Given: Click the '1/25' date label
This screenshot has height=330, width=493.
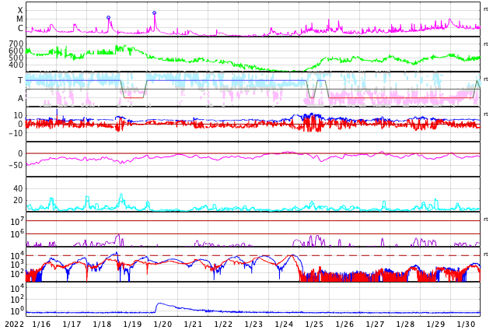Looking at the screenshot, I should (x=314, y=325).
